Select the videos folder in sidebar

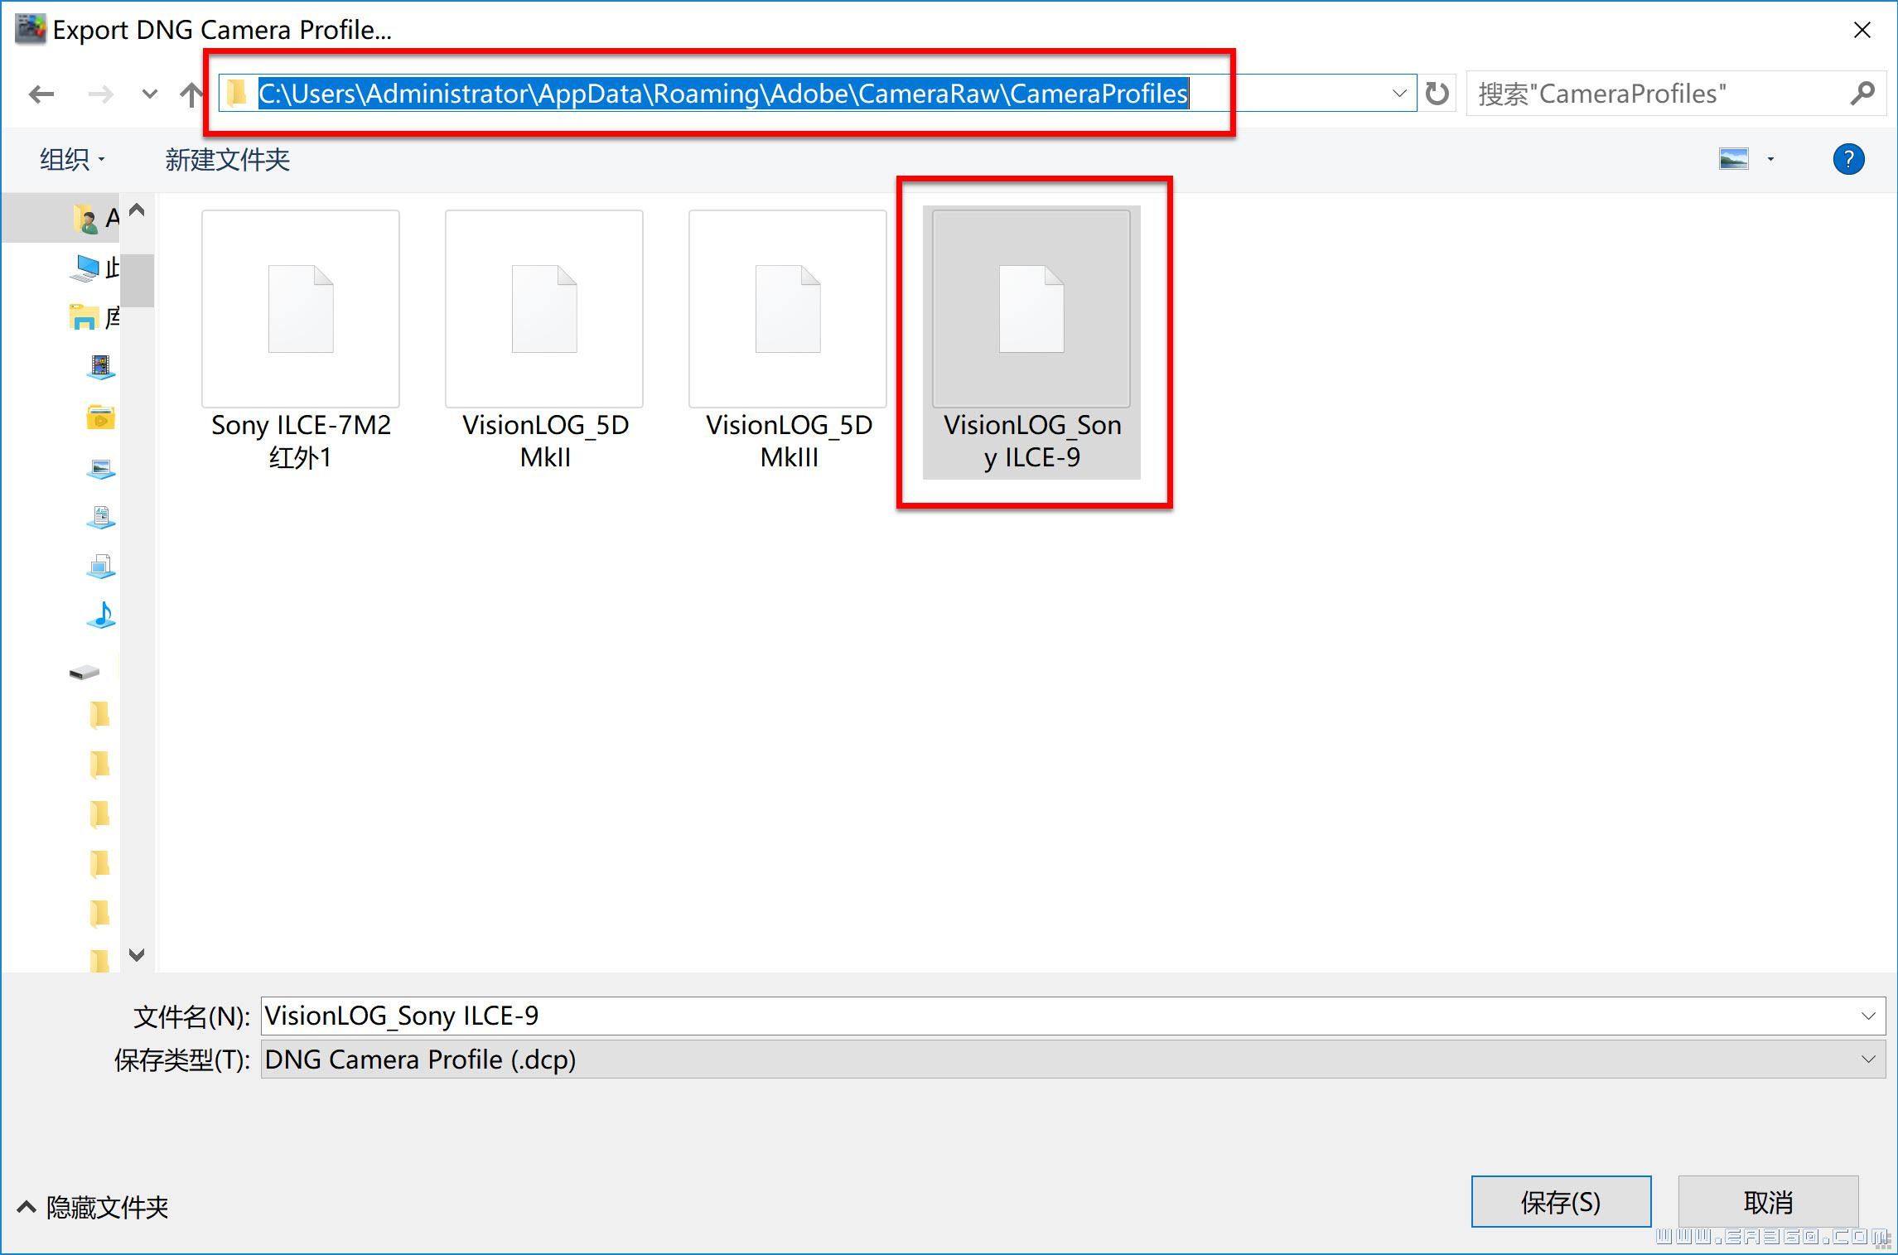(x=101, y=366)
